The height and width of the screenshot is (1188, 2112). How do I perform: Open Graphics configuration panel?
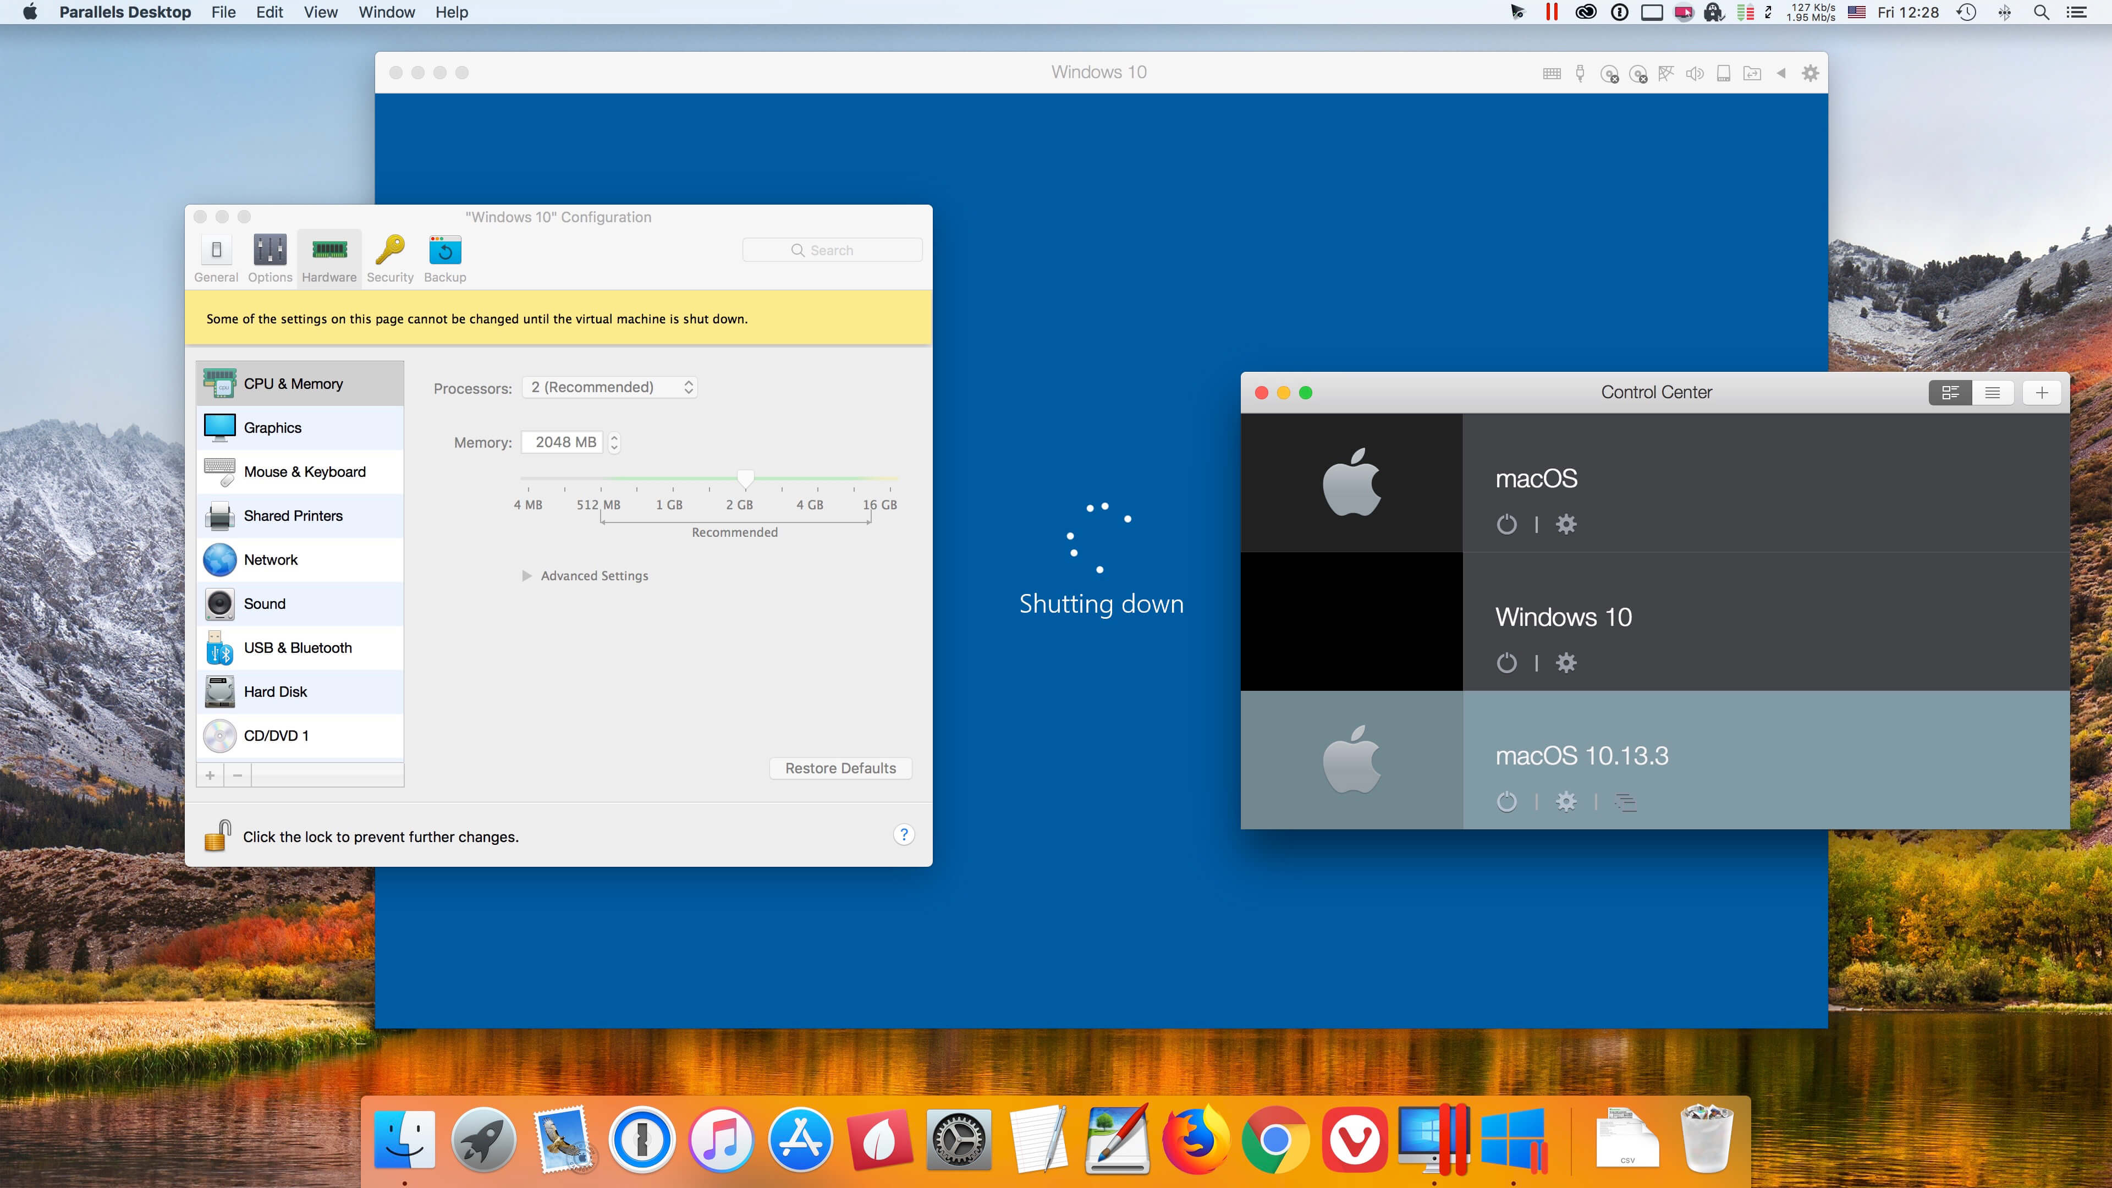[x=273, y=426]
